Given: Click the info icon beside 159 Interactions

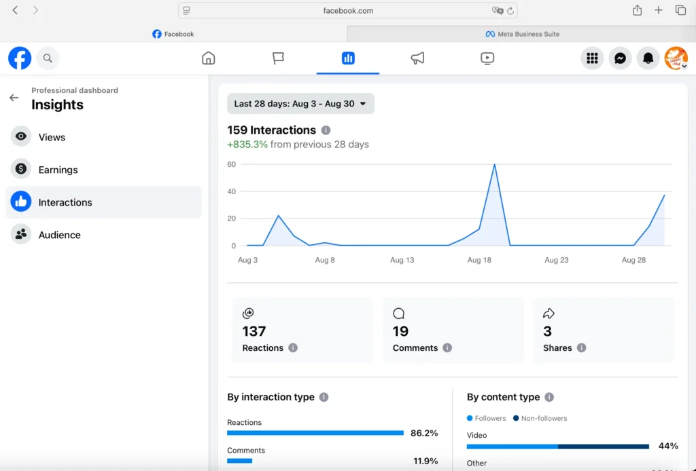Looking at the screenshot, I should [326, 130].
